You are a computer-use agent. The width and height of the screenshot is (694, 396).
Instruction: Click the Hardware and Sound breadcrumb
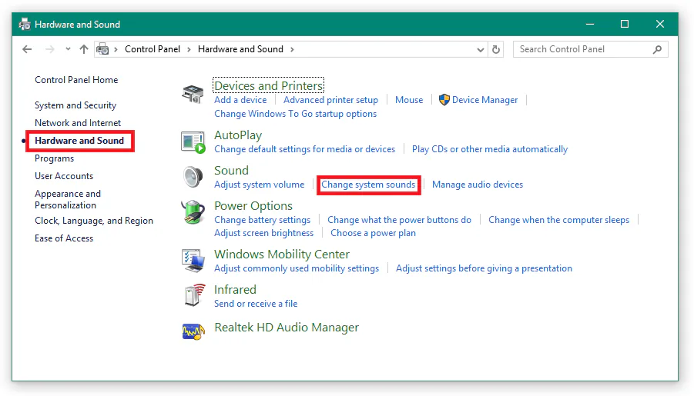point(240,49)
